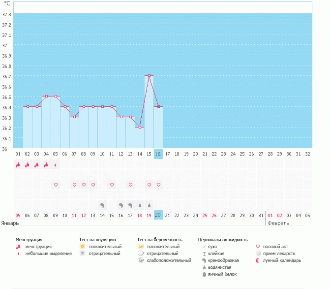The image size is (331, 289).
Task: Click the light discharge drop on day 05
Action: tap(56, 165)
